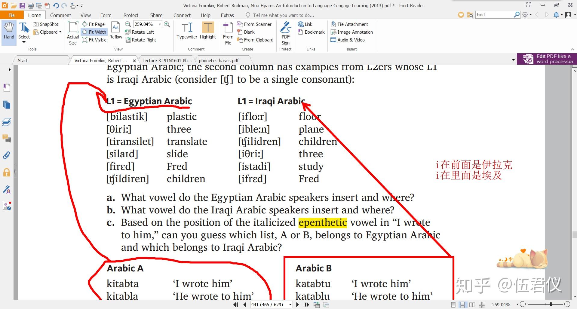Switch to the View ribbon tab
Image resolution: width=577 pixels, height=309 pixels.
pyautogui.click(x=85, y=15)
